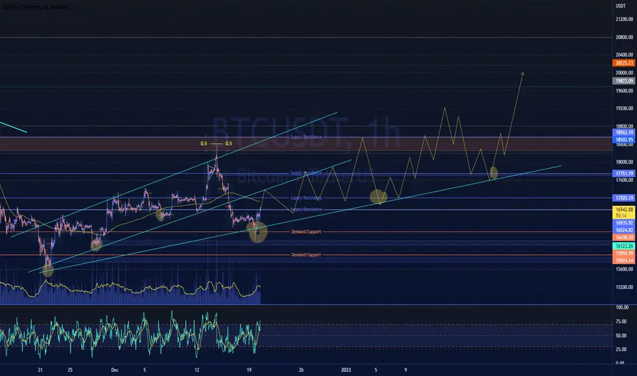Click the 19 date label on time axis
Screen dimensions: 637x376
tap(249, 370)
